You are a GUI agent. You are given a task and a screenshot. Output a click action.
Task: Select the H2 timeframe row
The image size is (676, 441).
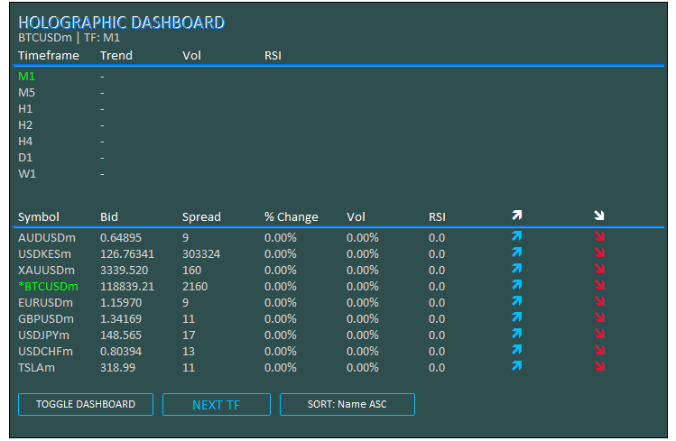25,125
